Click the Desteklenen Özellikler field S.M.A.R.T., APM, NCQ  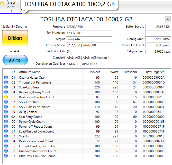coord(118,64)
